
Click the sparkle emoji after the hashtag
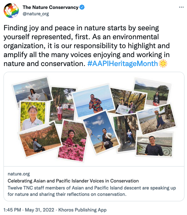[163, 63]
